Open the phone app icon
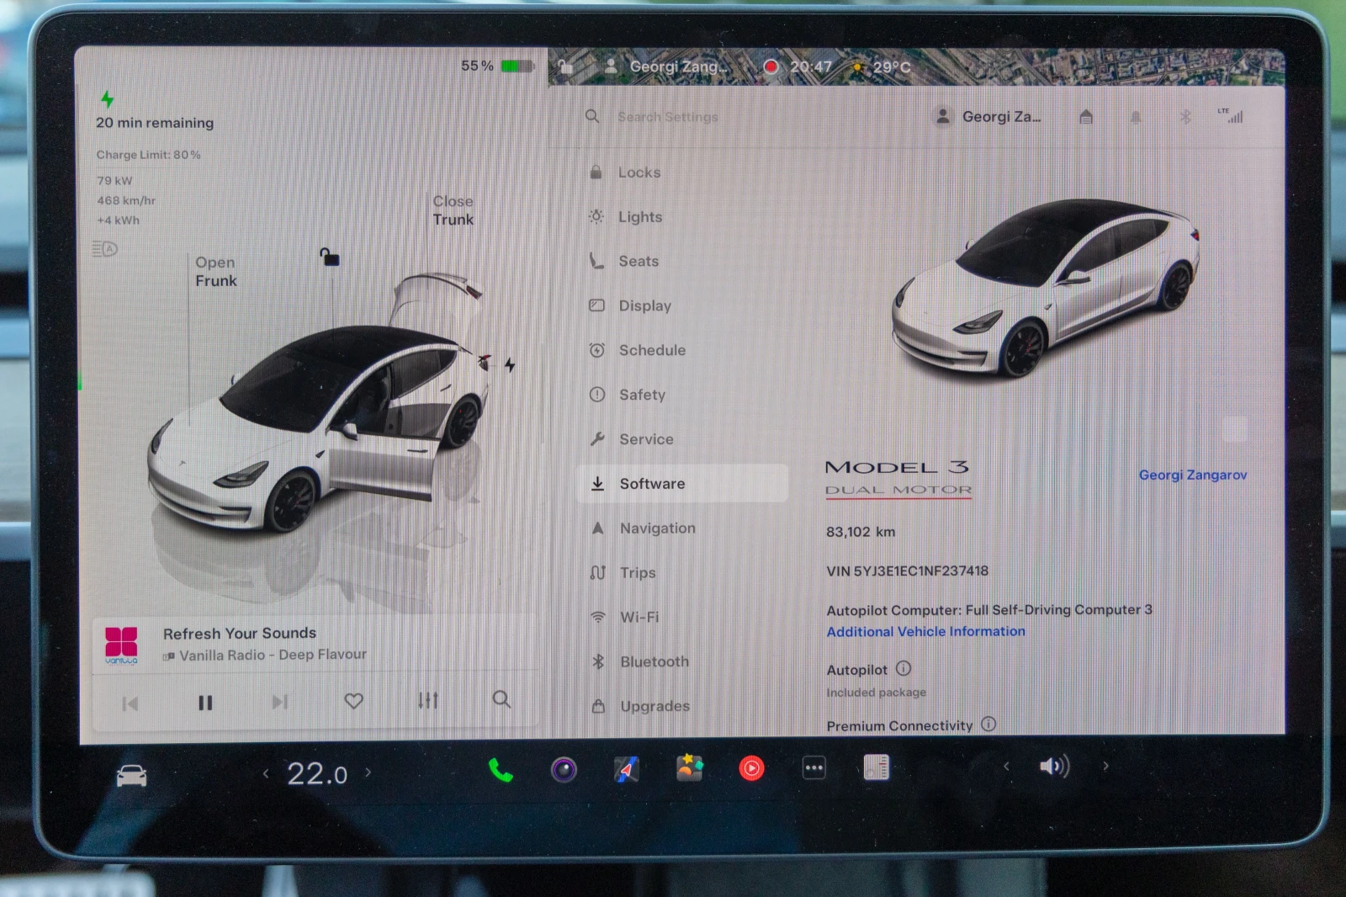Viewport: 1346px width, 897px height. 501,769
